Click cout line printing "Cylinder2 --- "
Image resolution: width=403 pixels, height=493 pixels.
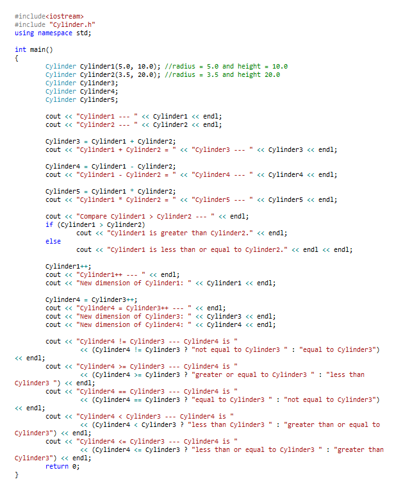point(133,125)
